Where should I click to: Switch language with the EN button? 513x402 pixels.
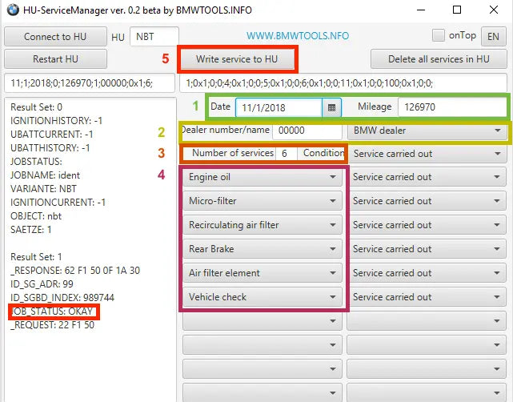coord(493,35)
